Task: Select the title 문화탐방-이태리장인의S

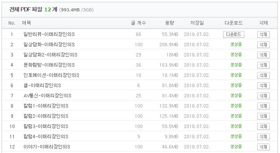Action: (x=49, y=65)
